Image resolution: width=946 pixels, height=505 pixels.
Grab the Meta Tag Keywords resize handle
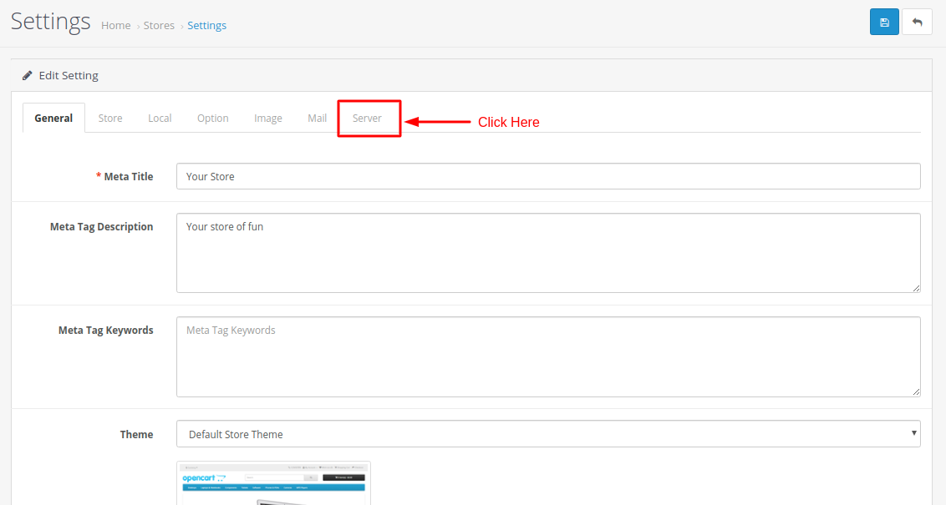click(916, 391)
